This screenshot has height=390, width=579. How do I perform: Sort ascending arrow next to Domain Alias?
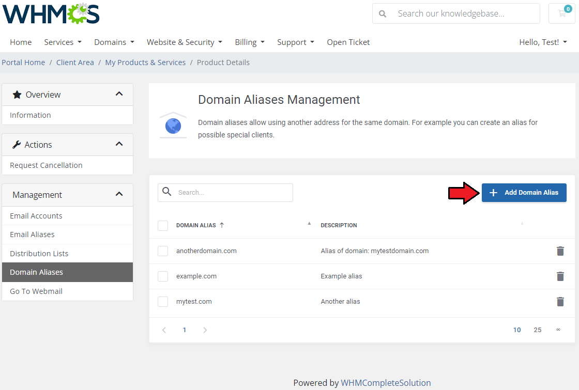point(222,225)
